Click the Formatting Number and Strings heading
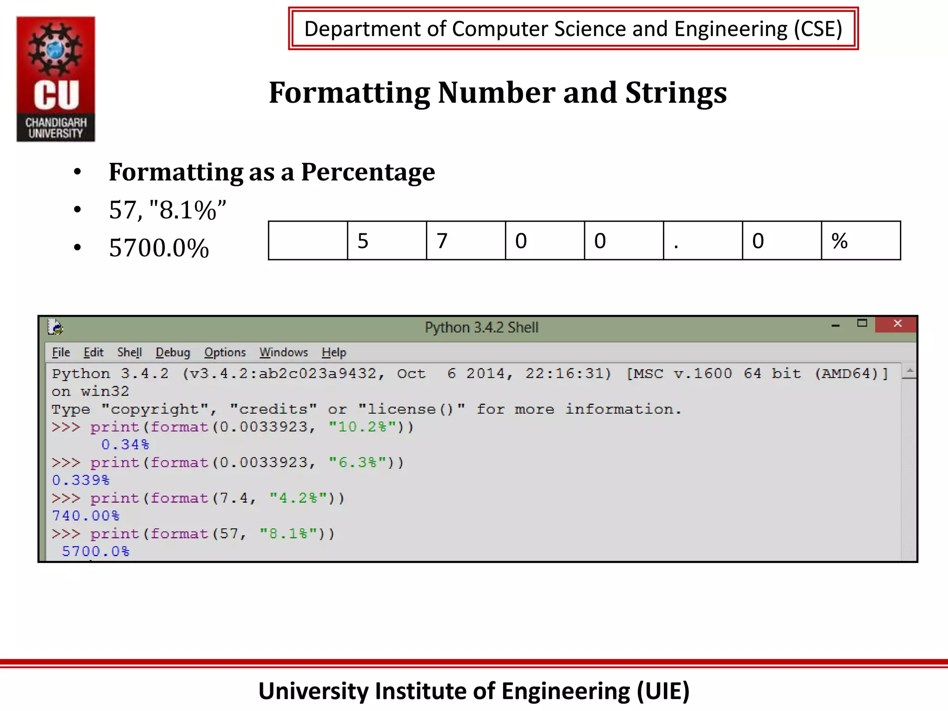The image size is (948, 711). pyautogui.click(x=498, y=93)
